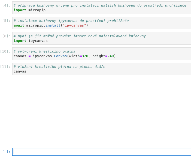Click the [5]: cell prompt
The height and width of the screenshot is (159, 191).
click(6, 21)
